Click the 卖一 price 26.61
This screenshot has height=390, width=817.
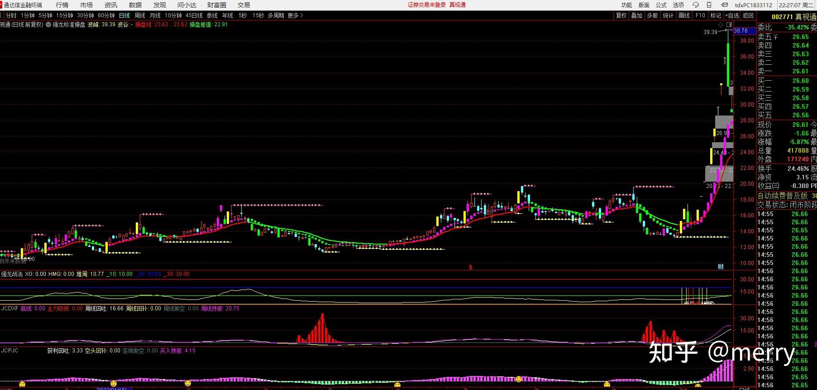coord(800,71)
